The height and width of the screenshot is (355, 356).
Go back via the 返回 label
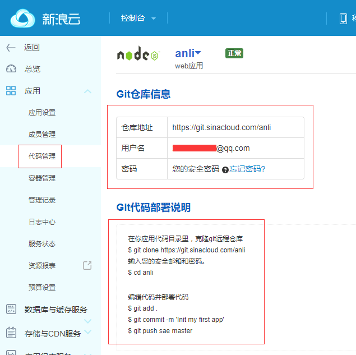point(32,48)
